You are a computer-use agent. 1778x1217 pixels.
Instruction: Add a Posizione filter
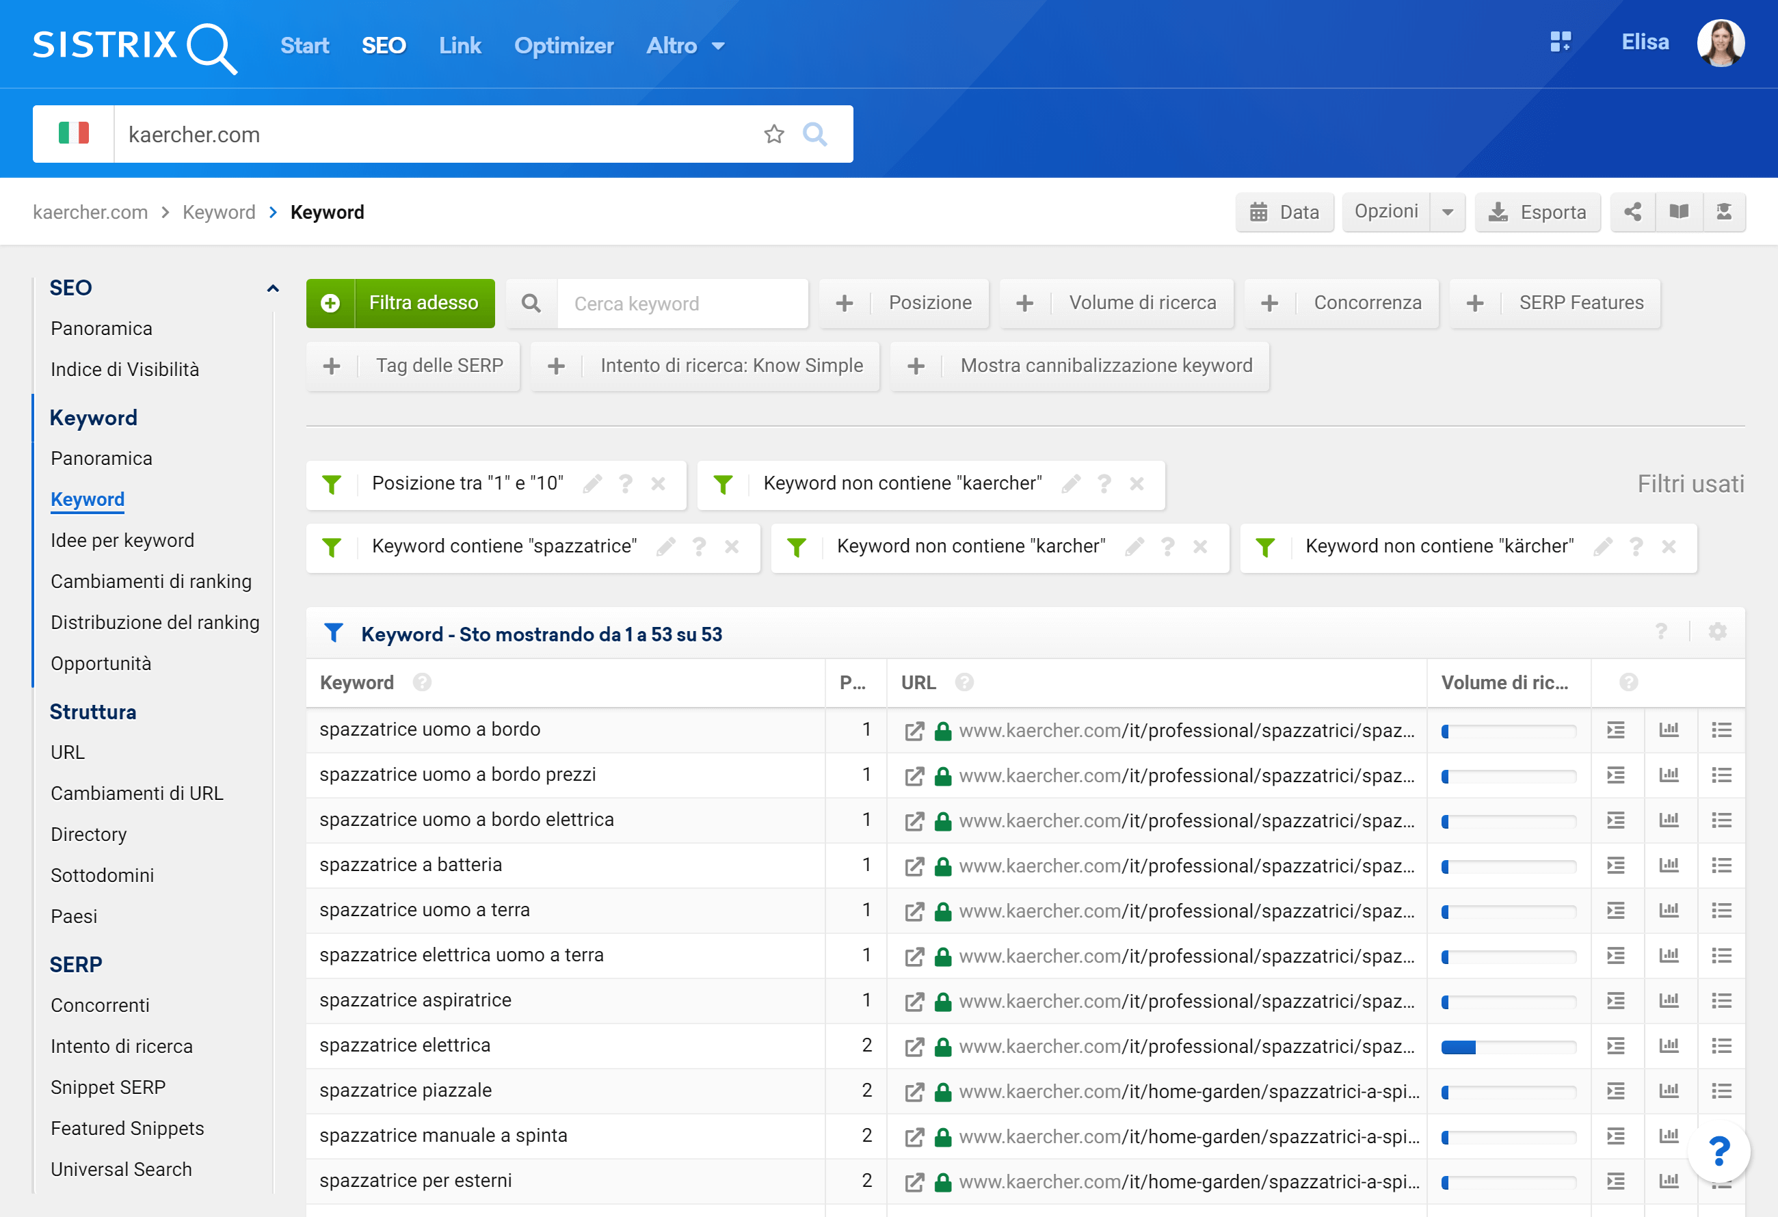[x=903, y=303]
